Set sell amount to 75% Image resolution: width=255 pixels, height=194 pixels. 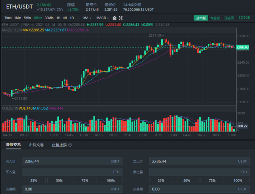click(x=212, y=180)
